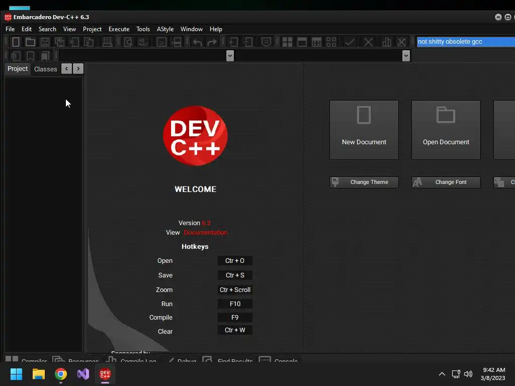Open Google Chrome from the taskbar
This screenshot has height=386, width=515.
(61, 374)
